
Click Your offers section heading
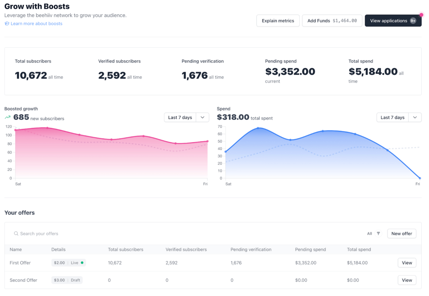point(20,213)
